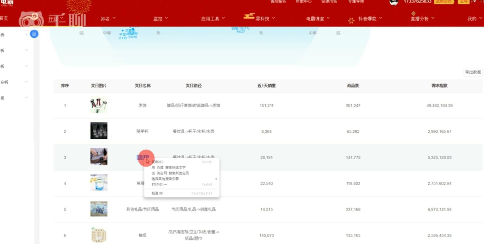Expand the 抖音爆款 navigation dropdown
The height and width of the screenshot is (244, 484).
click(370, 19)
